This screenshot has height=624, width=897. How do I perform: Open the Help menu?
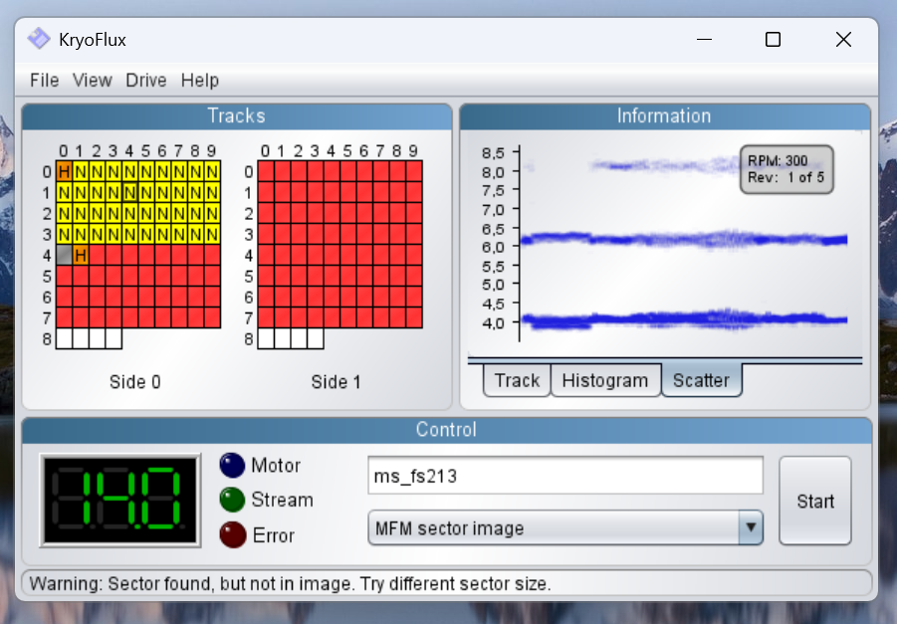(x=200, y=80)
